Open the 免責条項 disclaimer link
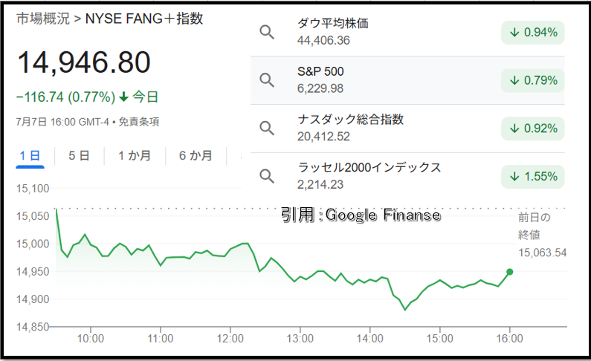 coord(139,122)
